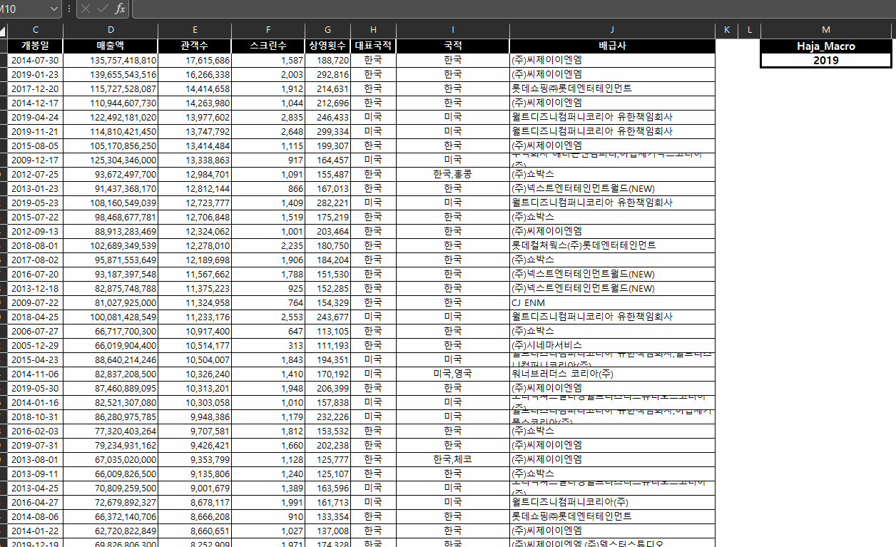Viewport: 896px width, 547px height.
Task: Select column D header
Action: pyautogui.click(x=111, y=31)
